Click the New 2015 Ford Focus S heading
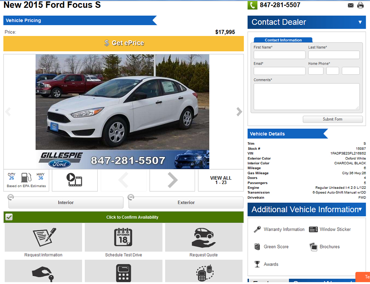 point(52,5)
